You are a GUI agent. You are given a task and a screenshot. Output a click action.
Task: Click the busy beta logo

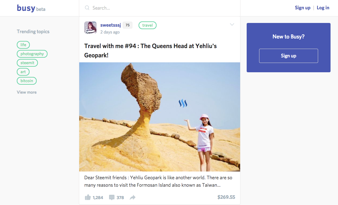click(31, 8)
